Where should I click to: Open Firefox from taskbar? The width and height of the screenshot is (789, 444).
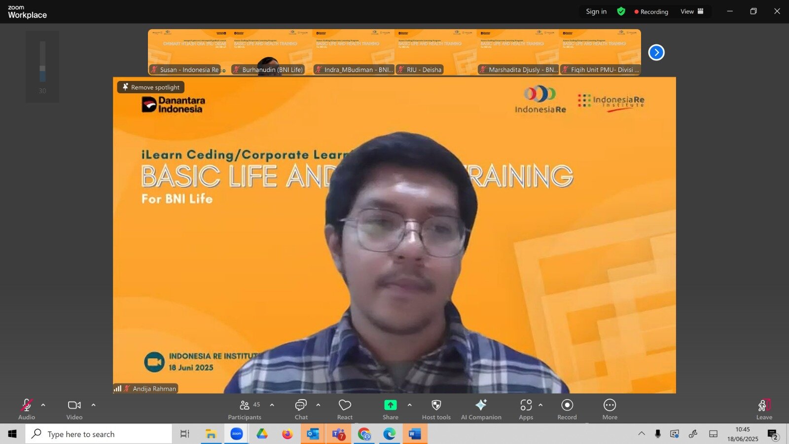(287, 434)
